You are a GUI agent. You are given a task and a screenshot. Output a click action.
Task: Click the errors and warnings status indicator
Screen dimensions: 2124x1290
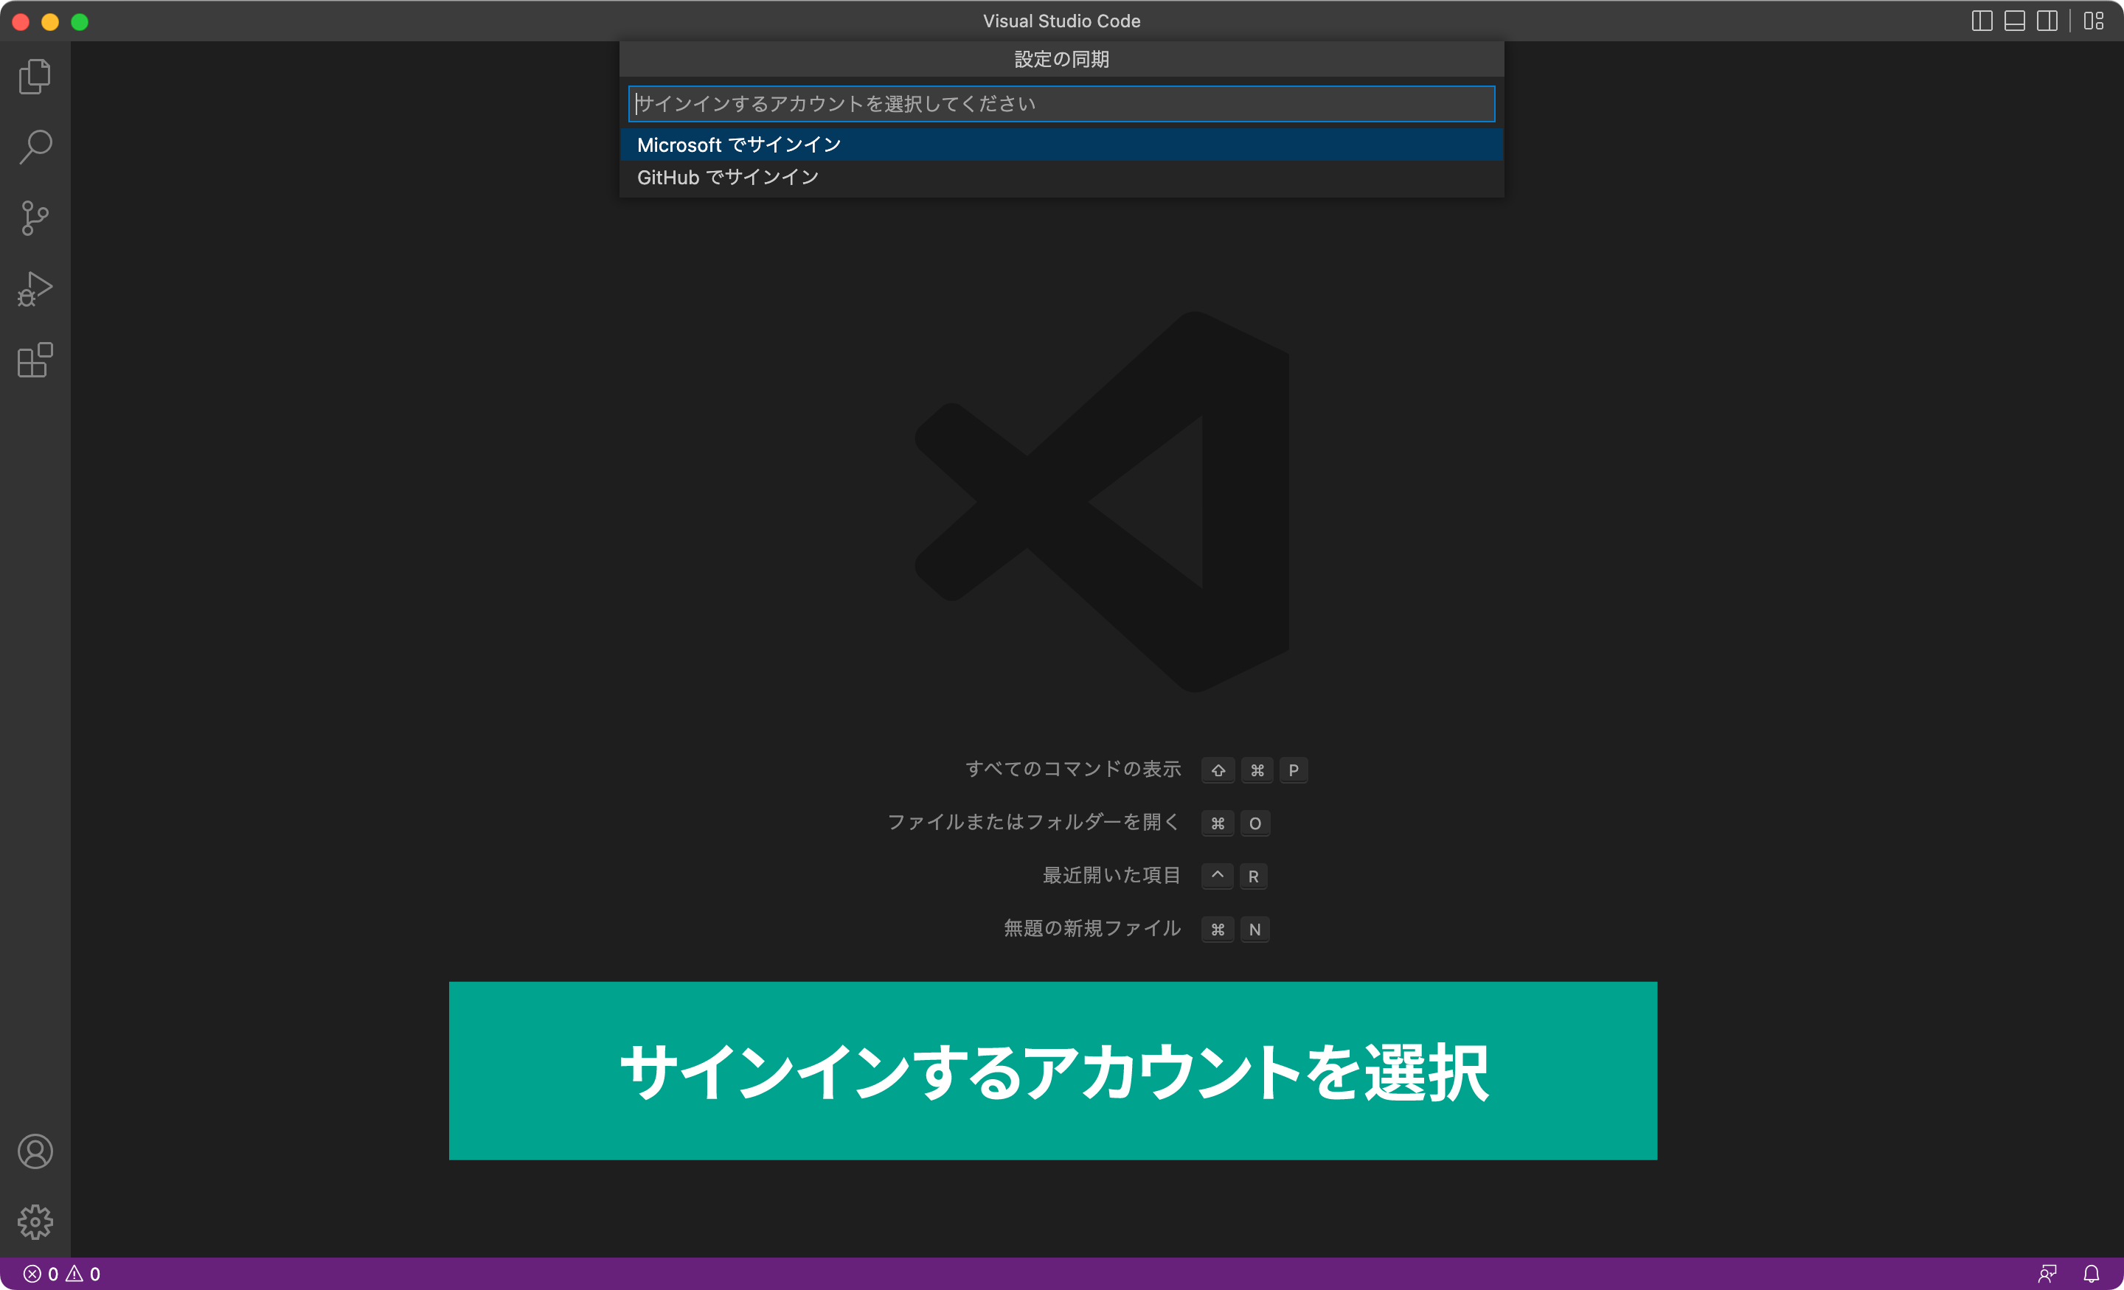point(61,1274)
